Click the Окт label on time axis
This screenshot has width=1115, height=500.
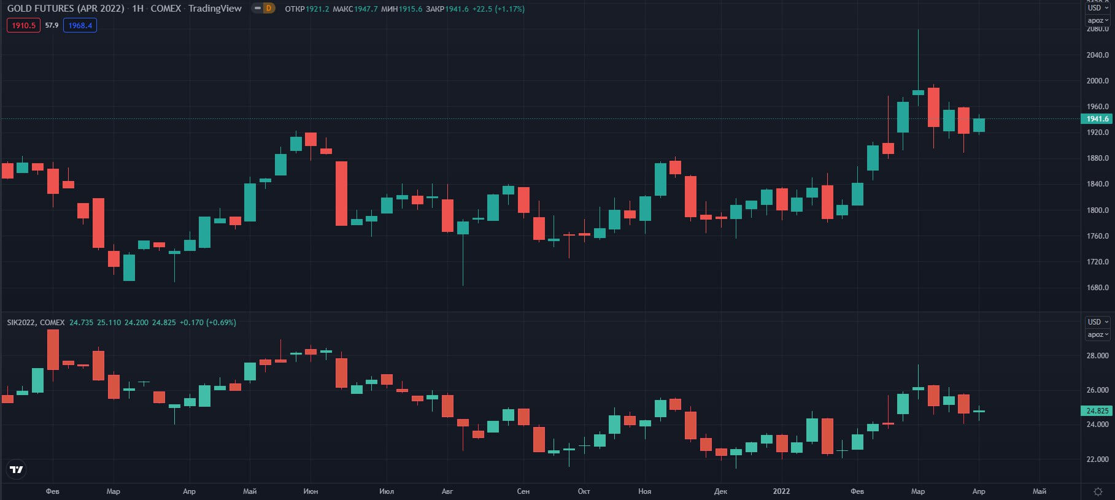click(x=584, y=491)
